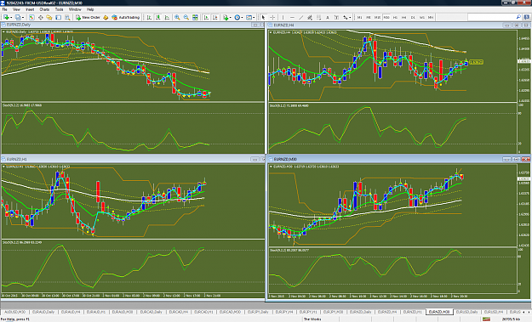The image size is (532, 322).
Task: Click in the toolbar search field
Action: pos(491,17)
